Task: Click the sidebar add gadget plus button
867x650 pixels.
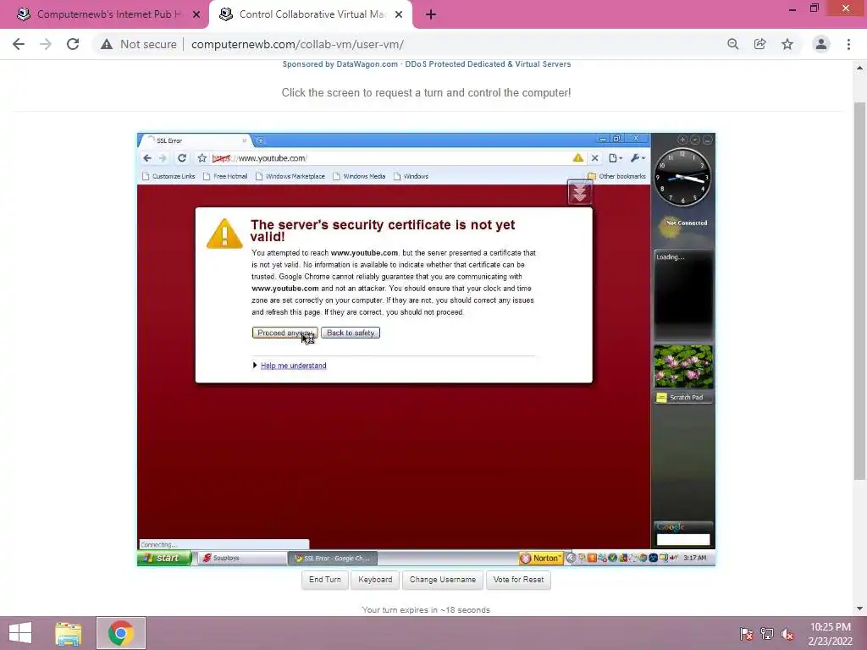Action: click(x=683, y=140)
